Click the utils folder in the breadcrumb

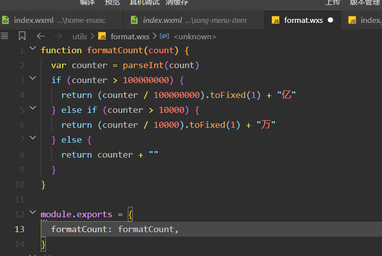coord(80,36)
